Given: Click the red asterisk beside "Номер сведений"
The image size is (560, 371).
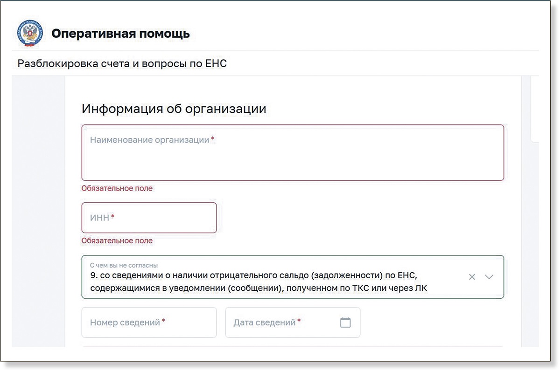Looking at the screenshot, I should point(163,322).
